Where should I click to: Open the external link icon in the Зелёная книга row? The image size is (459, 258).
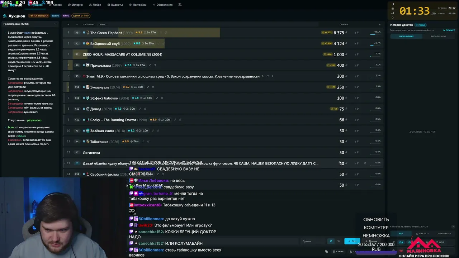click(x=158, y=131)
